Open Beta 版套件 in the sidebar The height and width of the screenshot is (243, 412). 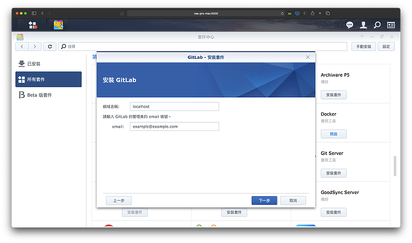(x=49, y=95)
